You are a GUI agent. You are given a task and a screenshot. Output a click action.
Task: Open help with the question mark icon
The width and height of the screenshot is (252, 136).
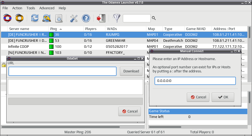coord(86,18)
